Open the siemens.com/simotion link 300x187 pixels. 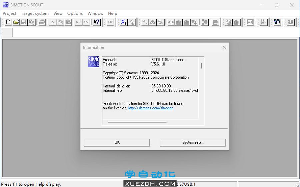pyautogui.click(x=150, y=108)
